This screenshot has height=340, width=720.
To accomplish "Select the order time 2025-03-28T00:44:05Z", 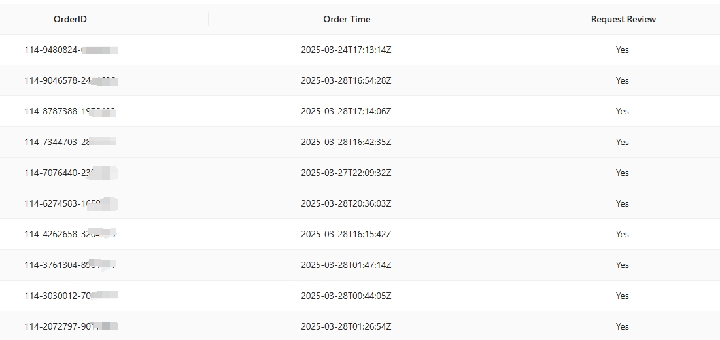I will [346, 296].
